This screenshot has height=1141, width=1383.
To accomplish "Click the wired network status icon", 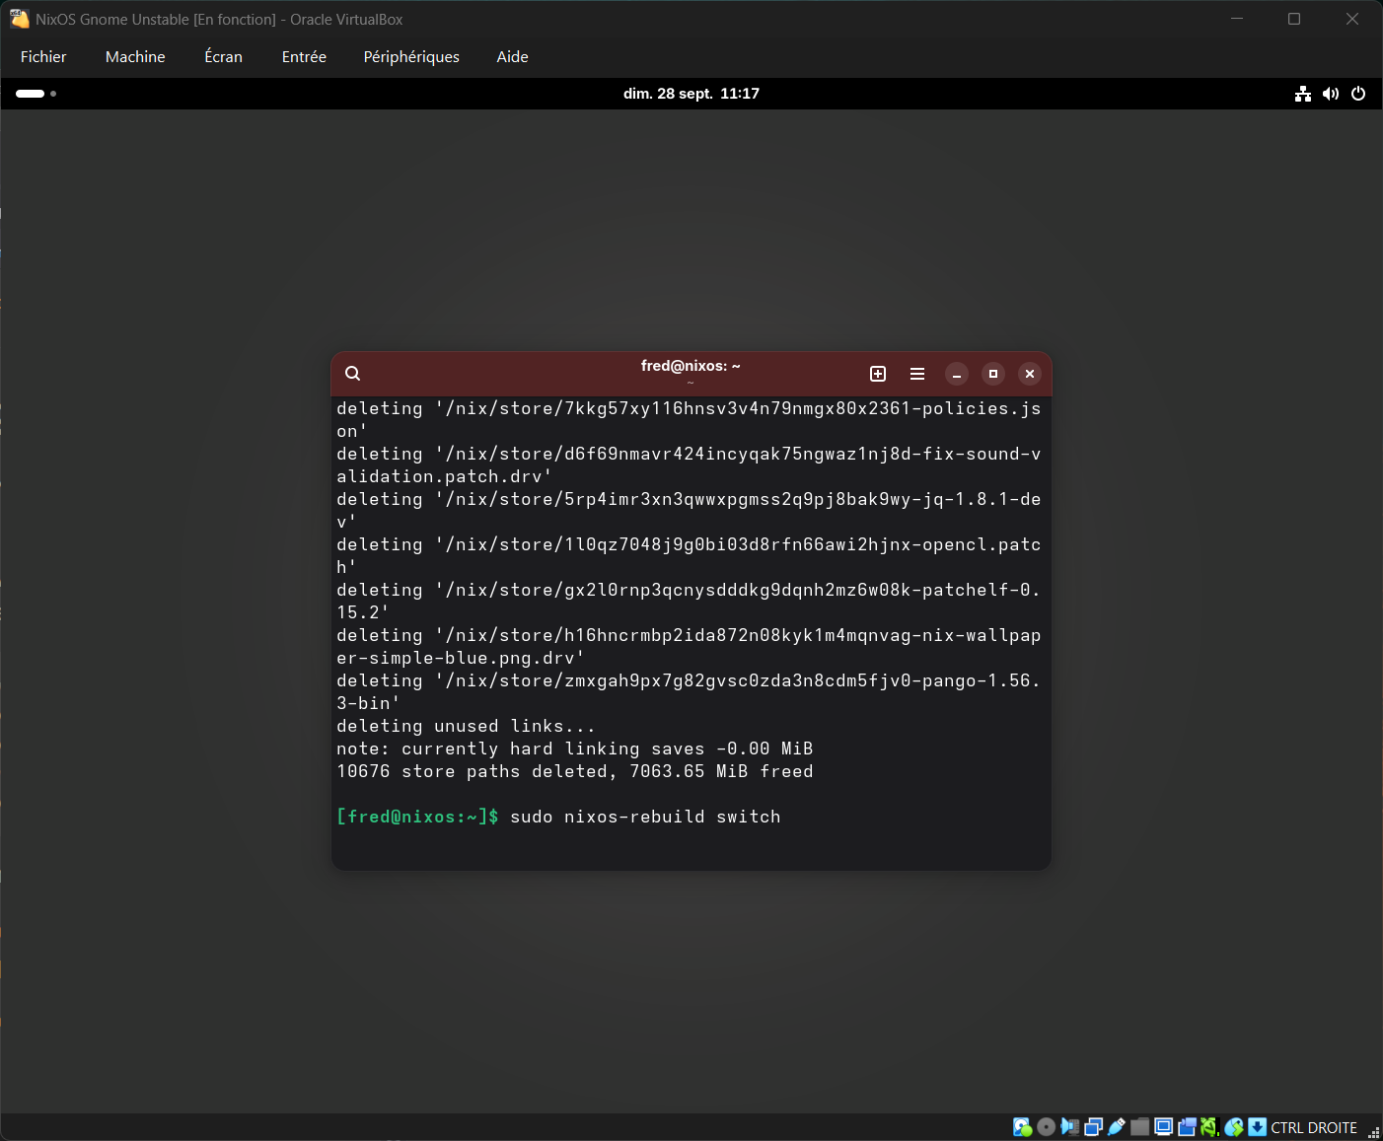I will pos(1303,94).
